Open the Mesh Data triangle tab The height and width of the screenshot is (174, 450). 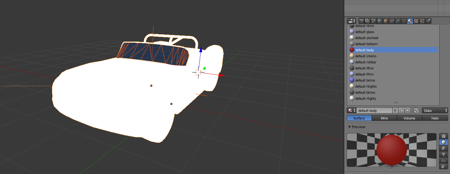coord(404,21)
